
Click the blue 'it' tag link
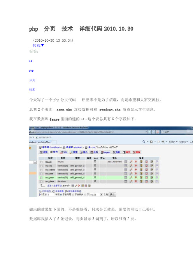tap(31, 61)
